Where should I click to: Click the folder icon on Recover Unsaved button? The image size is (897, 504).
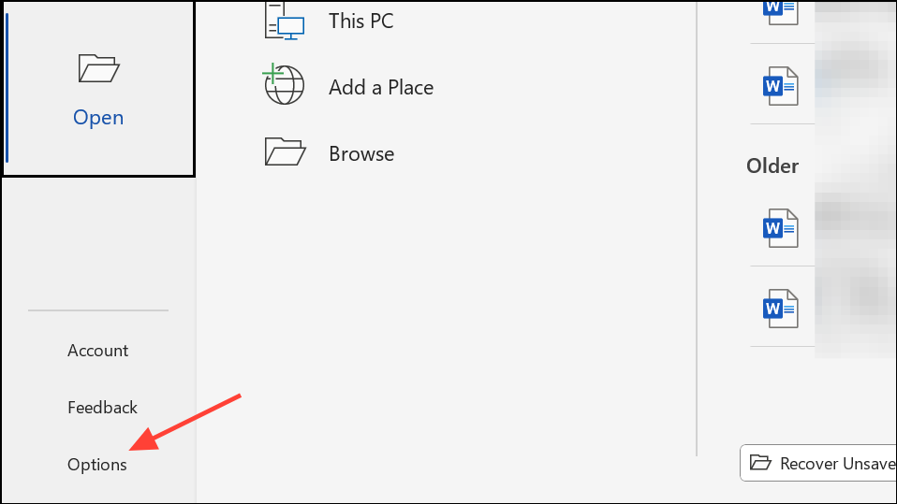(x=760, y=462)
